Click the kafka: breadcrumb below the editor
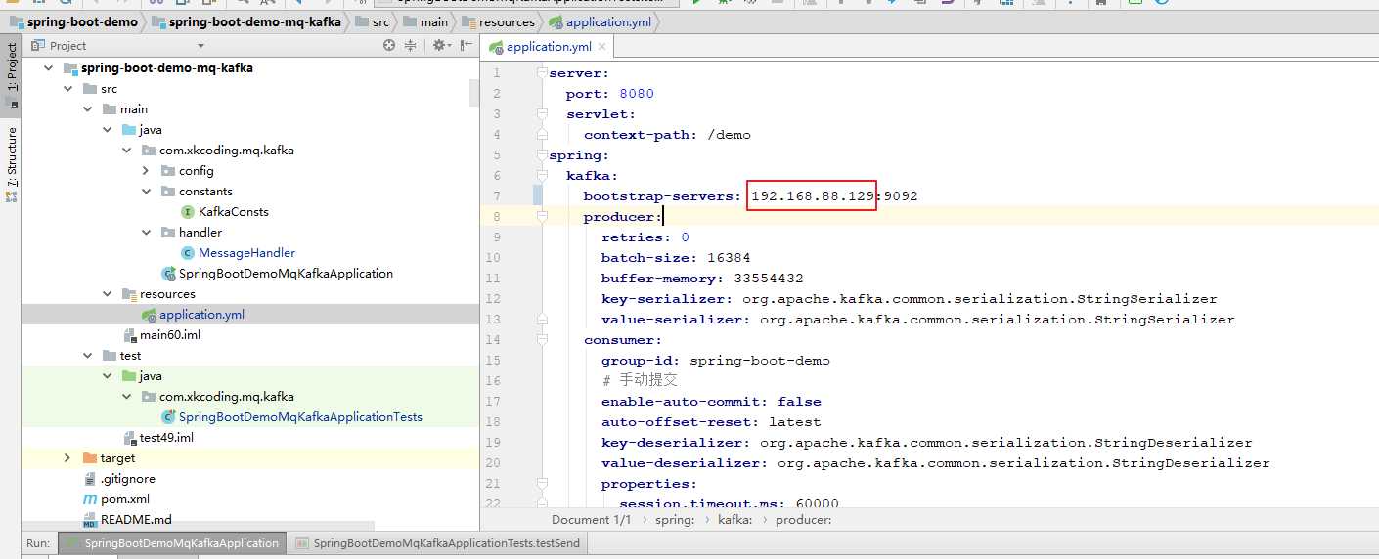 click(735, 520)
